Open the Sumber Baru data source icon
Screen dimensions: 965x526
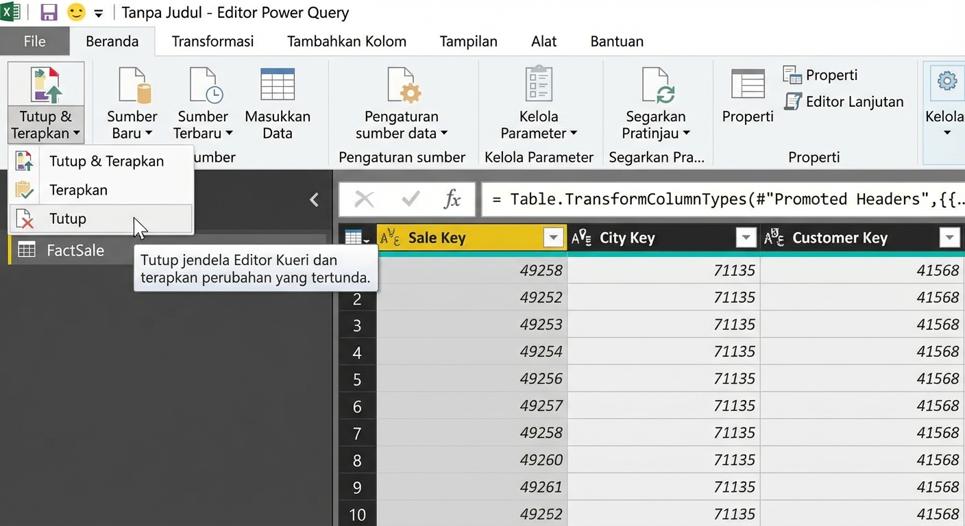click(x=132, y=85)
